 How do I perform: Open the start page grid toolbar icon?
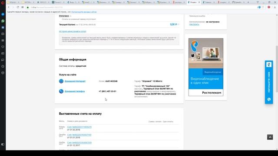[23, 7]
